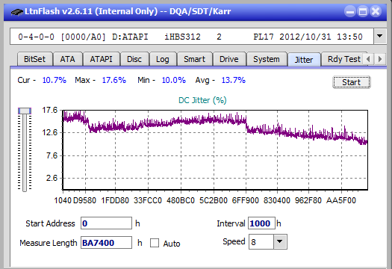Click the 6FF900 axis label

245,200
